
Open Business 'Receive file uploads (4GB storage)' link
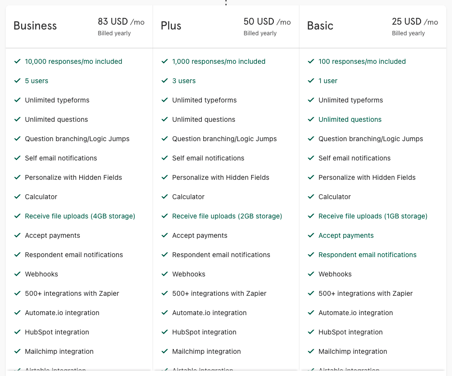(x=80, y=216)
